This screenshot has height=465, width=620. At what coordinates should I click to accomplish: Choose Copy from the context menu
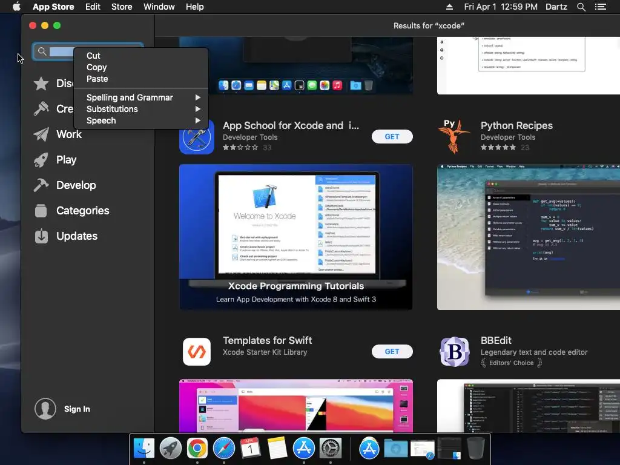pos(141,67)
